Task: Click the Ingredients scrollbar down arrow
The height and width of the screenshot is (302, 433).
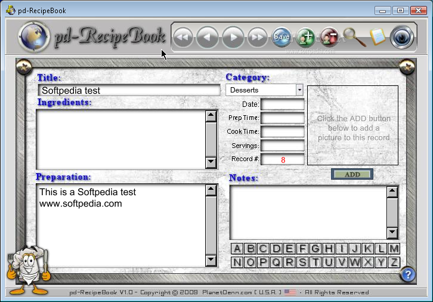Action: click(211, 162)
